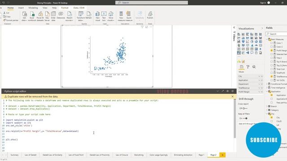
Task: Check the Total Cost measure checkbox
Action: click(x=272, y=69)
